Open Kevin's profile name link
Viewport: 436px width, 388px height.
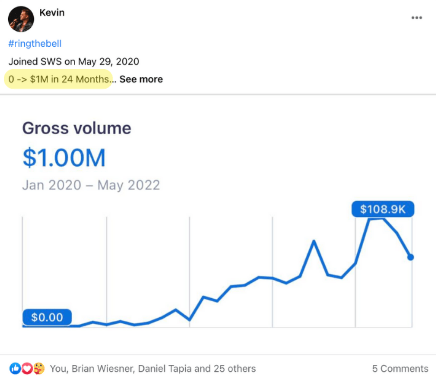[52, 13]
